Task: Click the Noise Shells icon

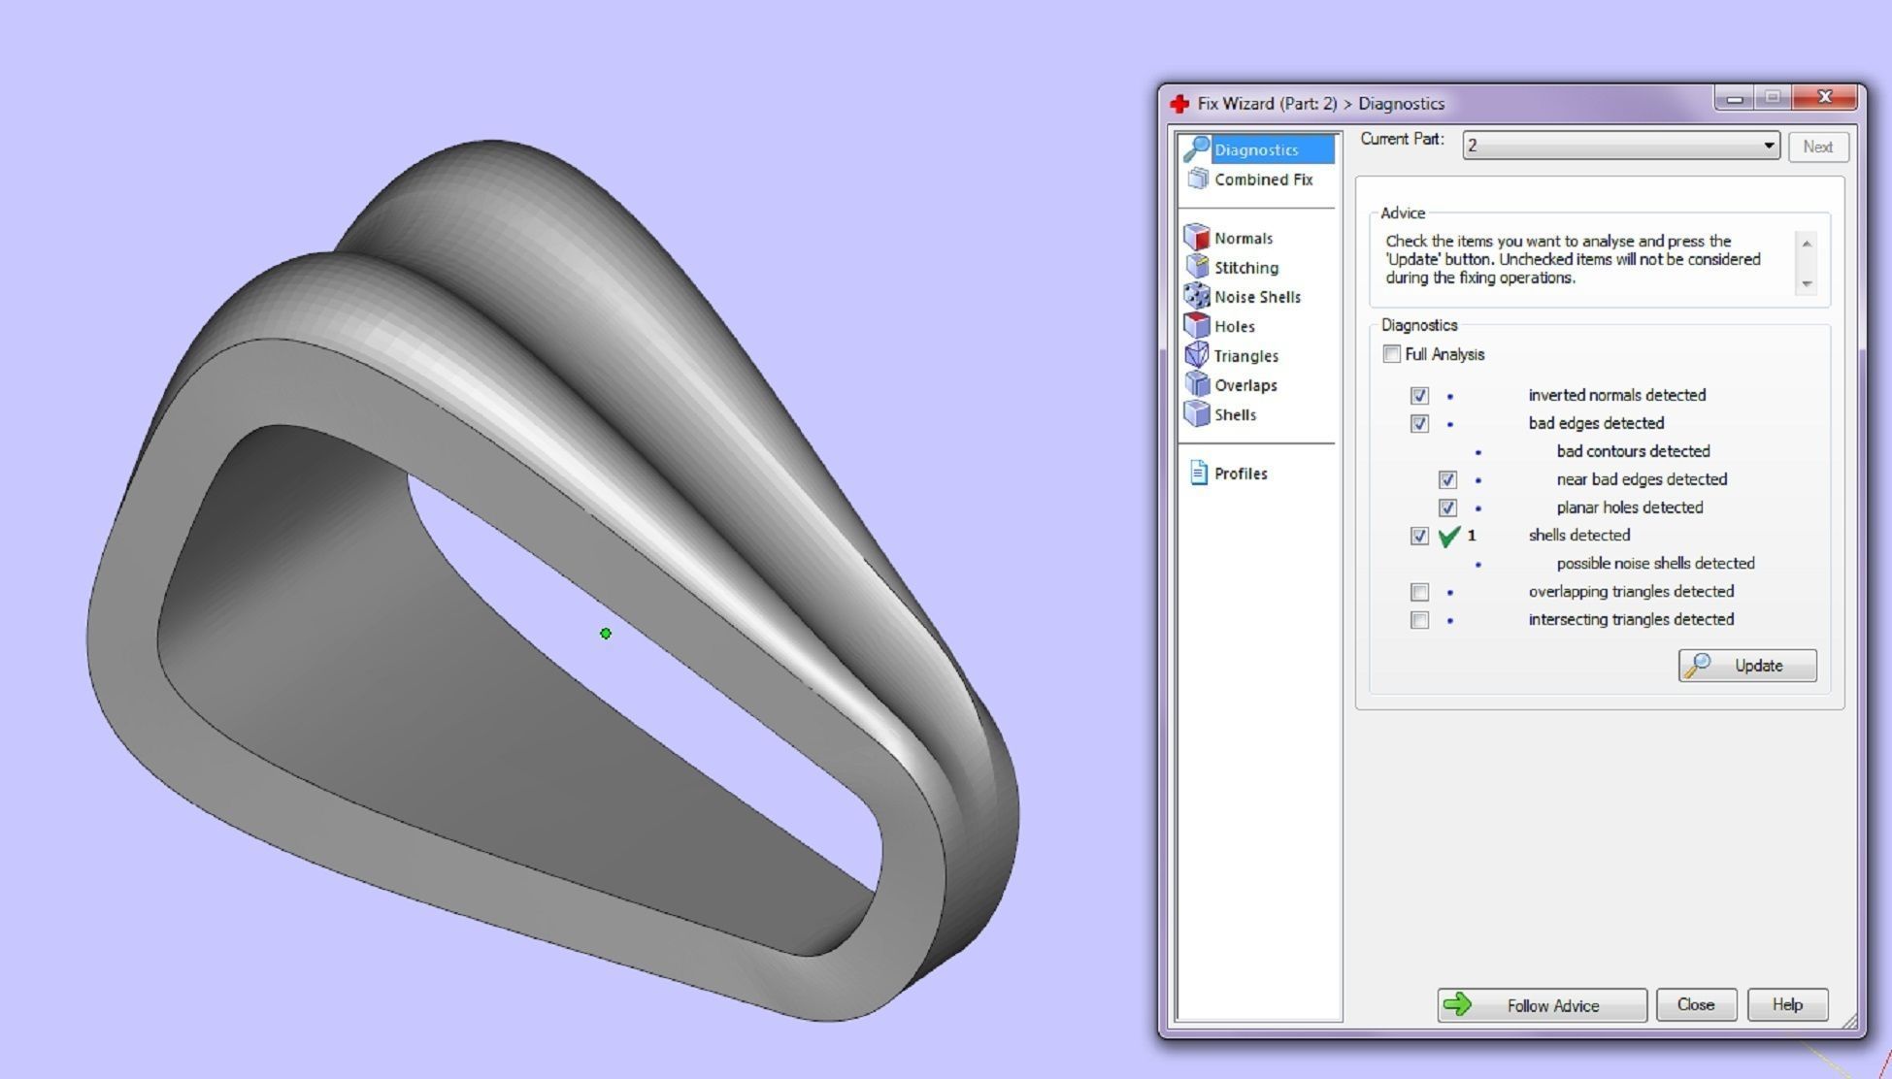Action: click(x=1197, y=296)
